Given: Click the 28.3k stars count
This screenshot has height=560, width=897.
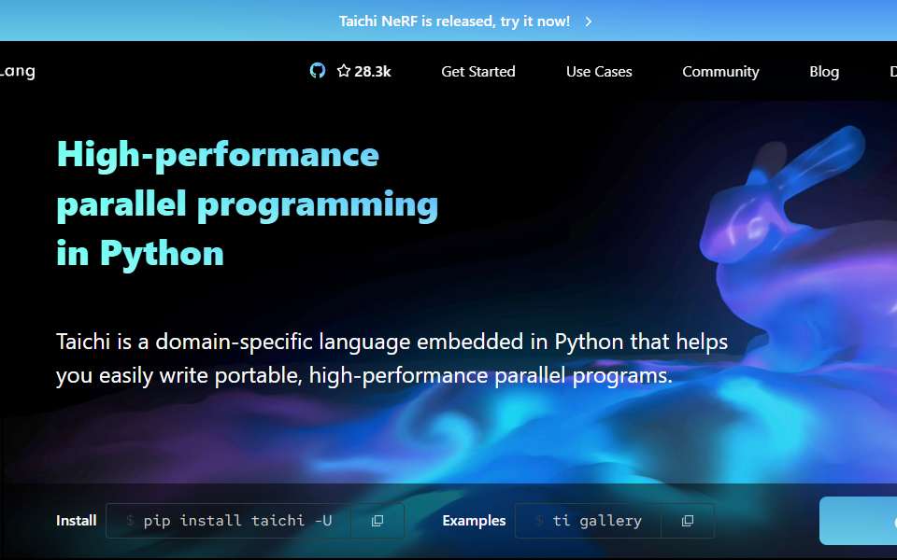Looking at the screenshot, I should (373, 72).
